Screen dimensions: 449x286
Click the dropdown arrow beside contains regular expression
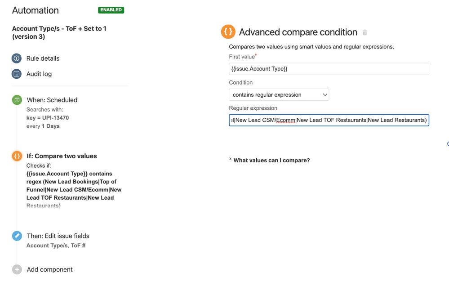click(325, 95)
